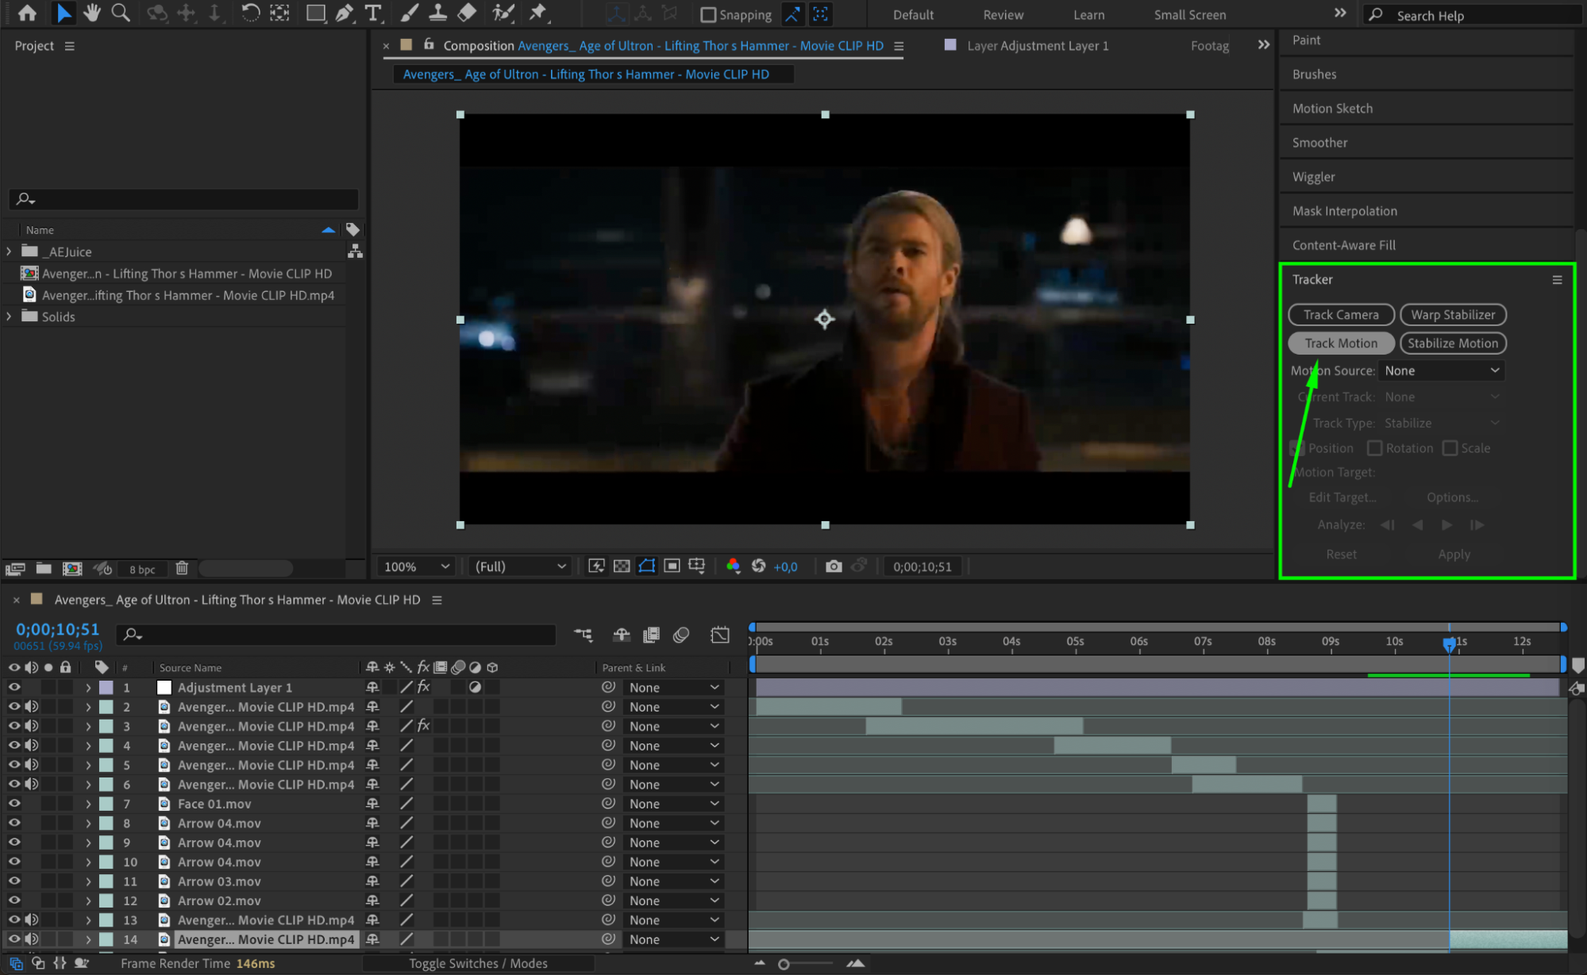Activate the Horizontal Type tool

tap(372, 13)
